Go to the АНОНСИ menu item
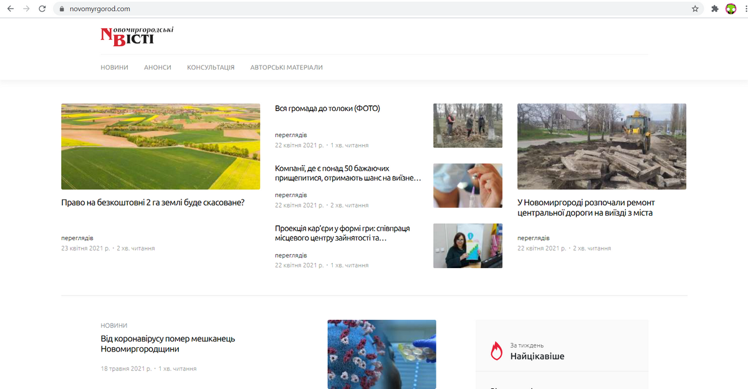Image resolution: width=748 pixels, height=389 pixels. 157,67
